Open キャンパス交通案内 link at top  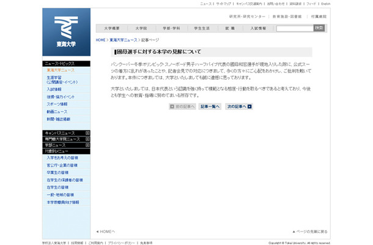[249, 4]
